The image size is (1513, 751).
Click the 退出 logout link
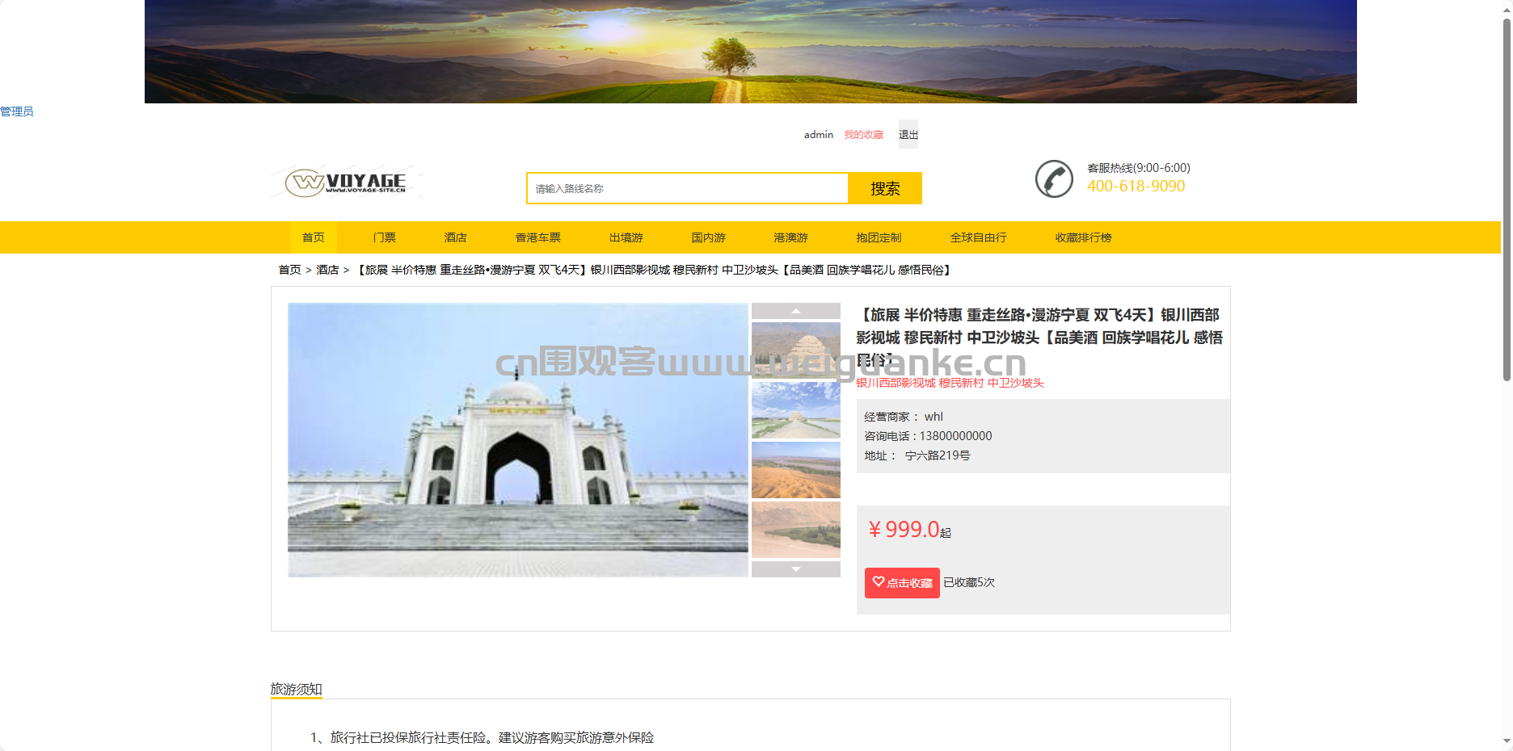pyautogui.click(x=908, y=135)
